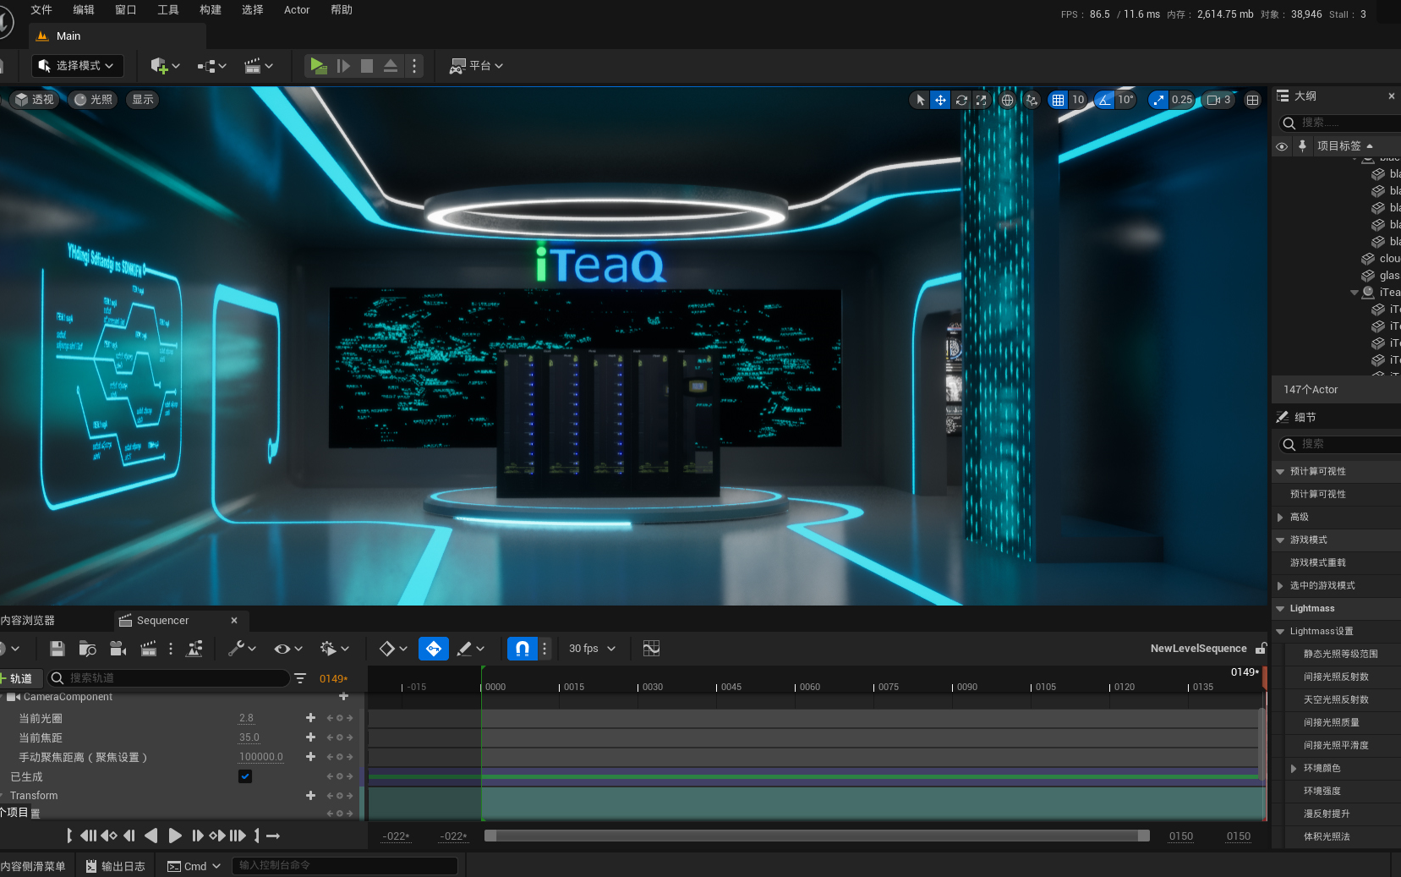Activate the Translate move gizmo tool
Screen dimensions: 1401x877
click(x=940, y=100)
